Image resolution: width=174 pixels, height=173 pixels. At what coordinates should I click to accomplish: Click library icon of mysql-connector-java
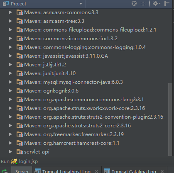pyautogui.click(x=20, y=82)
